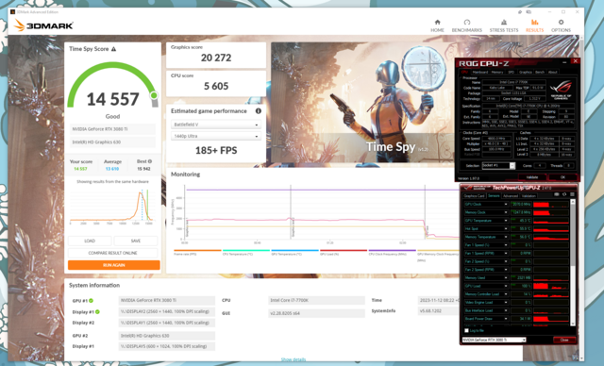This screenshot has width=604, height=366.
Task: Click Validate button in CPU-Z
Action: coord(532,177)
